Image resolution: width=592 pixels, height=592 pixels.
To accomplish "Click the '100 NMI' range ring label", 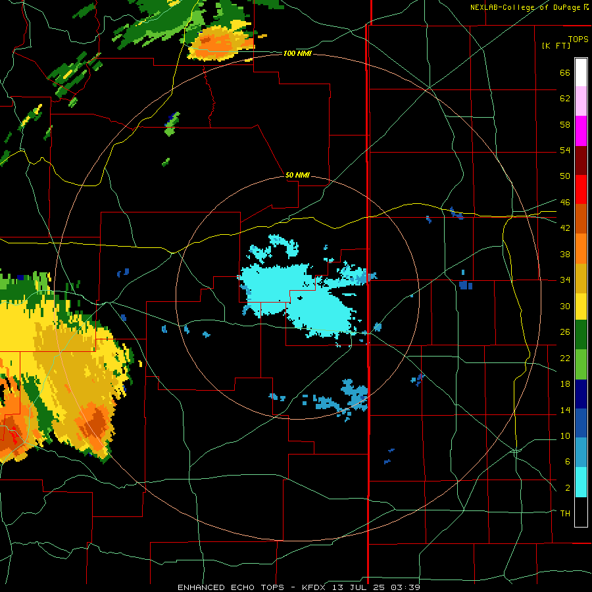I will [297, 54].
